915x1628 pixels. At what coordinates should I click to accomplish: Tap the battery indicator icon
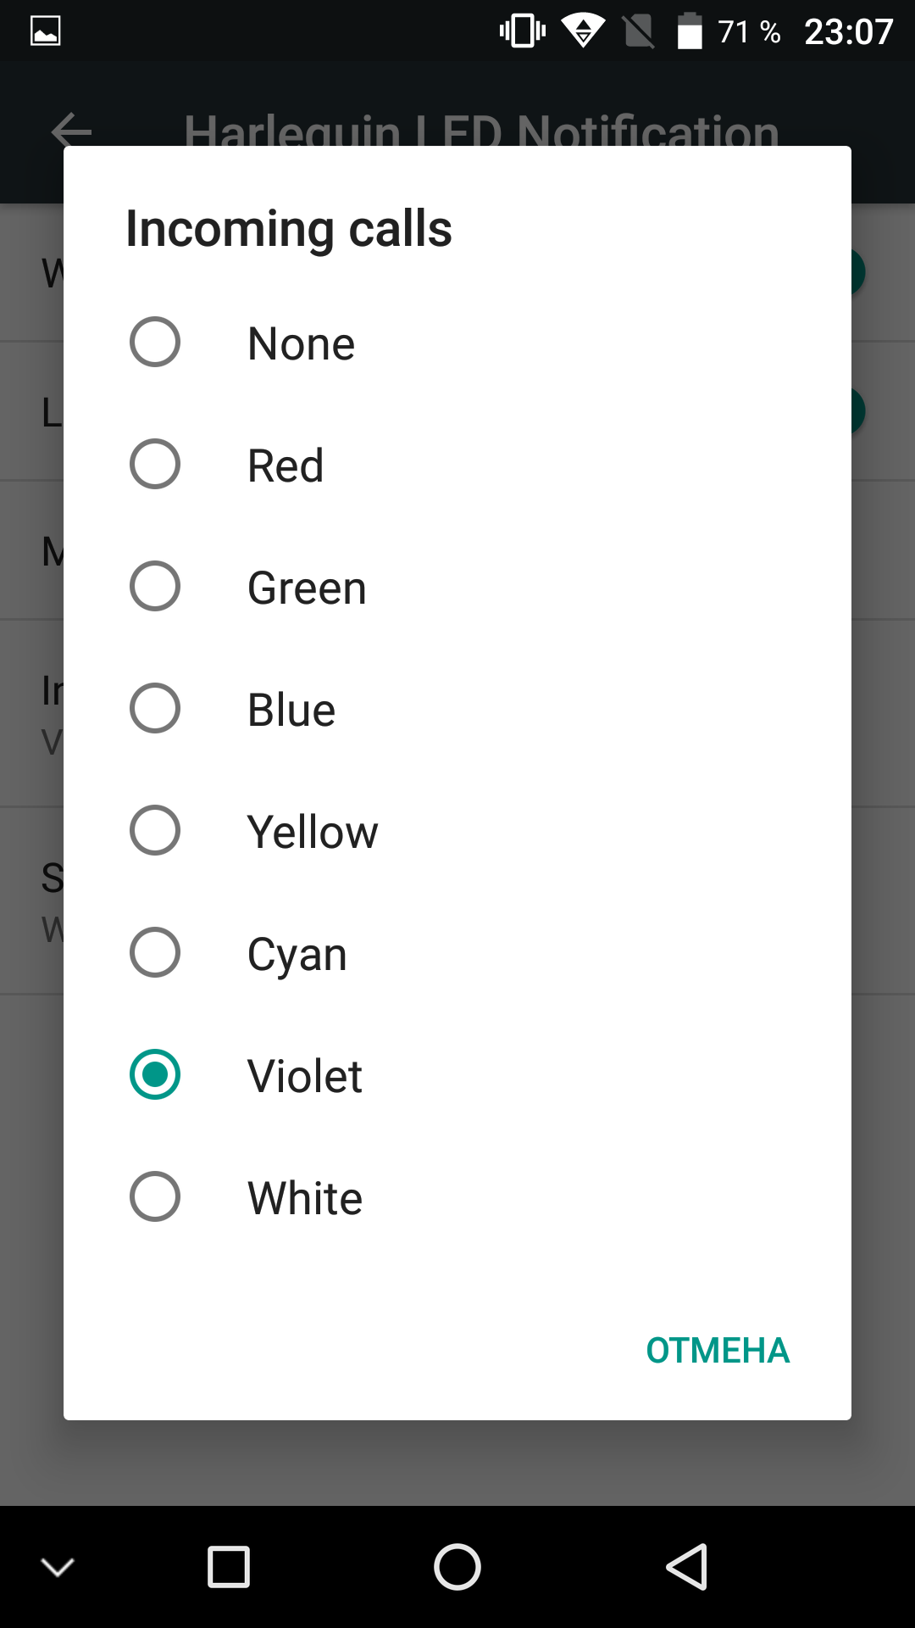tap(690, 31)
